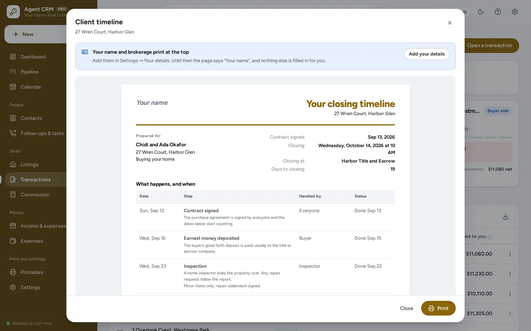Open Calendar via its sidebar icon

point(13,87)
